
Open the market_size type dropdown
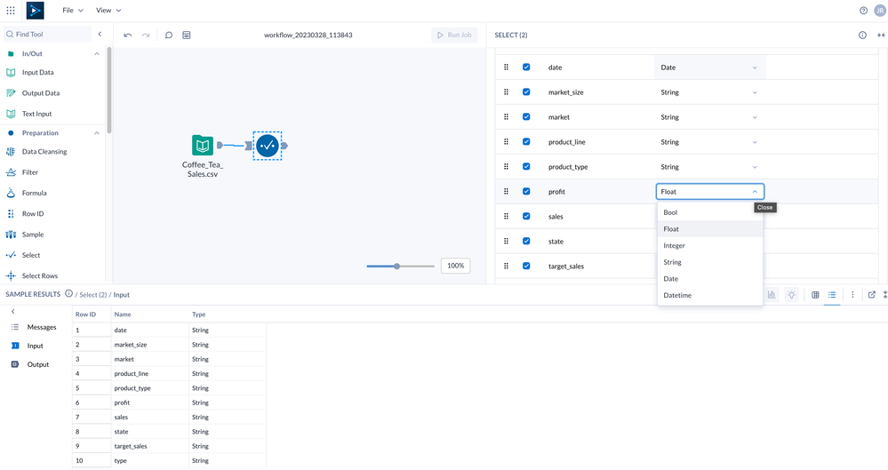point(709,92)
